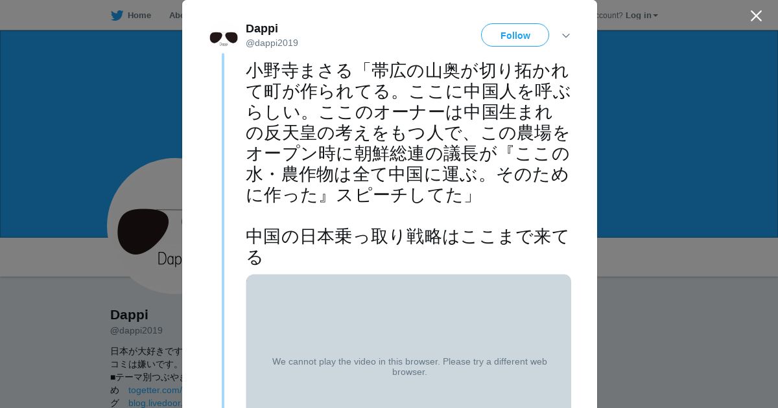Open the partially hidden About menu item
This screenshot has height=408, width=778.
tap(175, 16)
